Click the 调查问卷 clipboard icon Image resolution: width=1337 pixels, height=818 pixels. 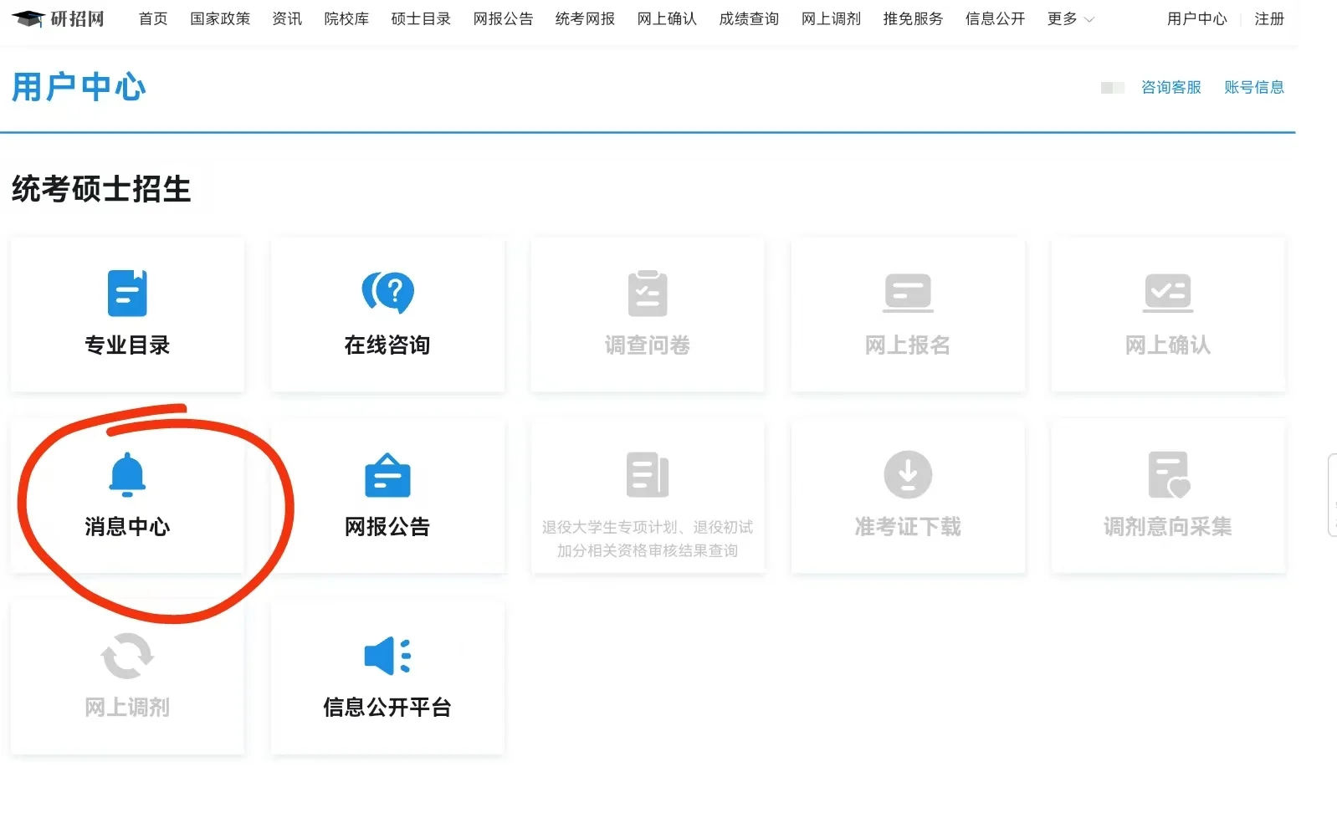click(648, 293)
